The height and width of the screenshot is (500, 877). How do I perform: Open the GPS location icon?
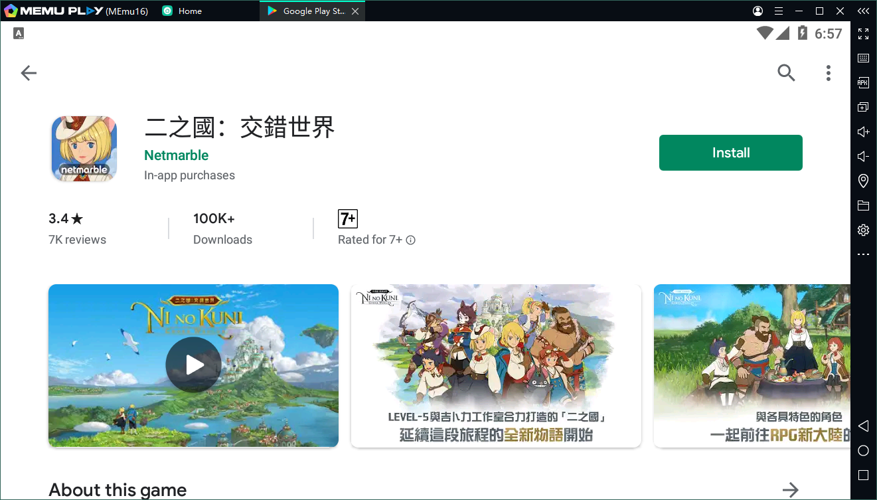click(x=863, y=181)
